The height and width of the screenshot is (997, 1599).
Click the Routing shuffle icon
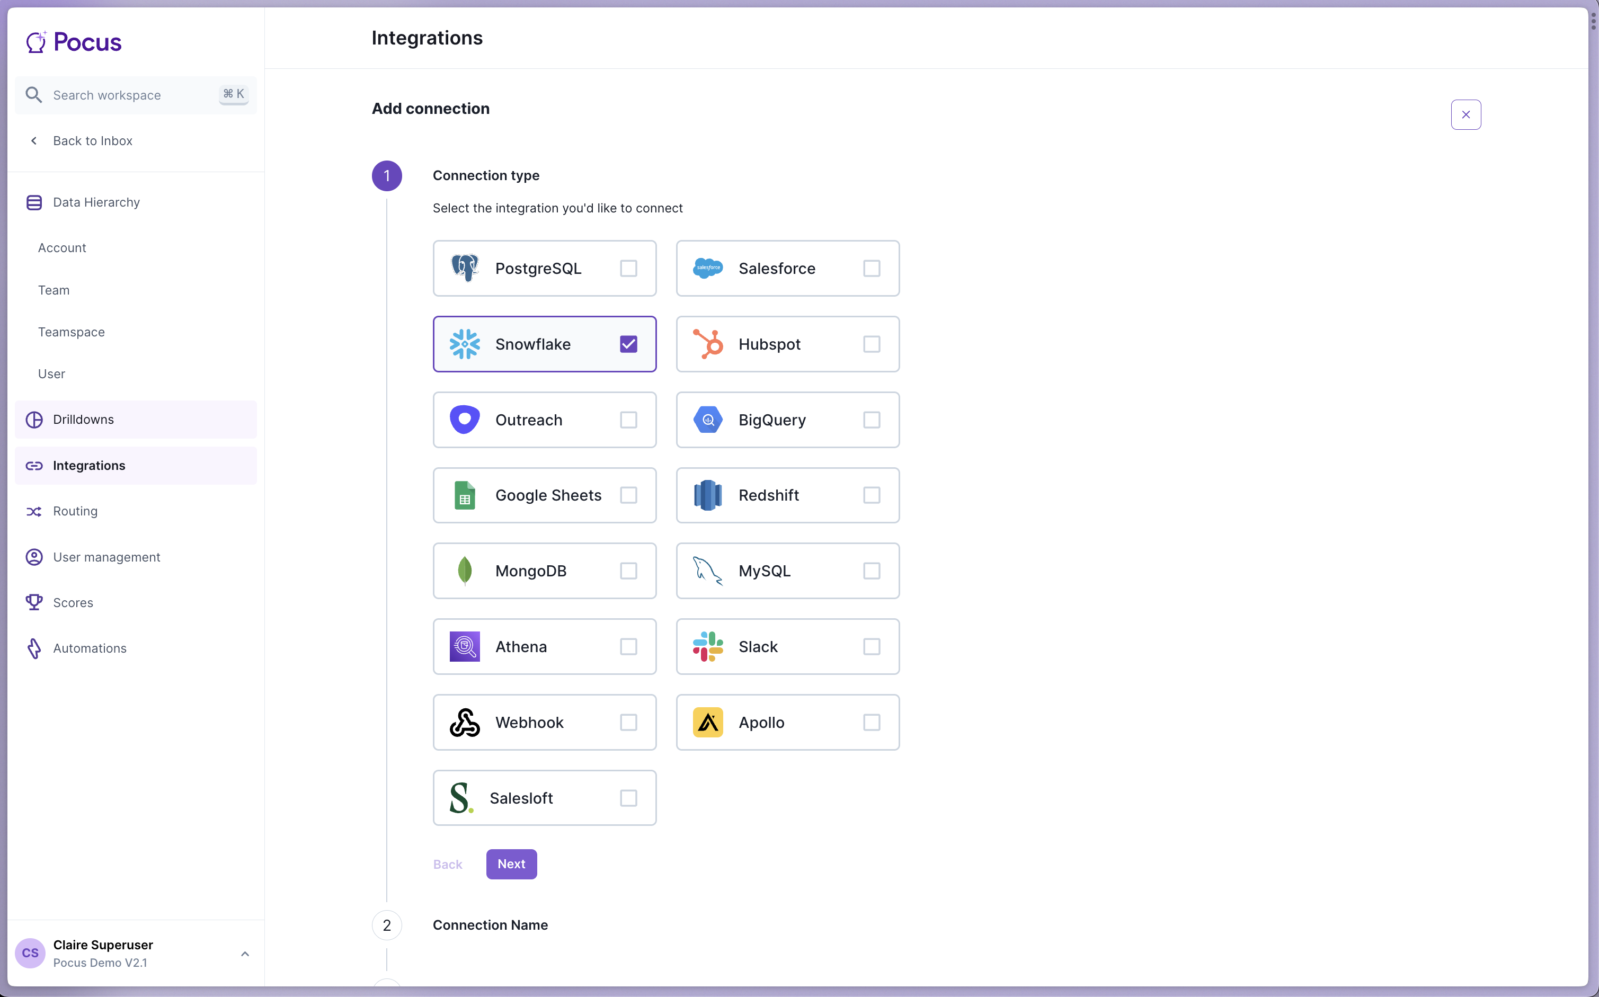pyautogui.click(x=34, y=511)
